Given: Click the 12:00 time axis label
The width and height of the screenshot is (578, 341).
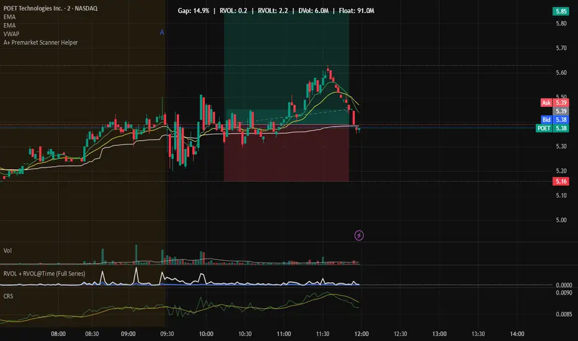Looking at the screenshot, I should 361,334.
